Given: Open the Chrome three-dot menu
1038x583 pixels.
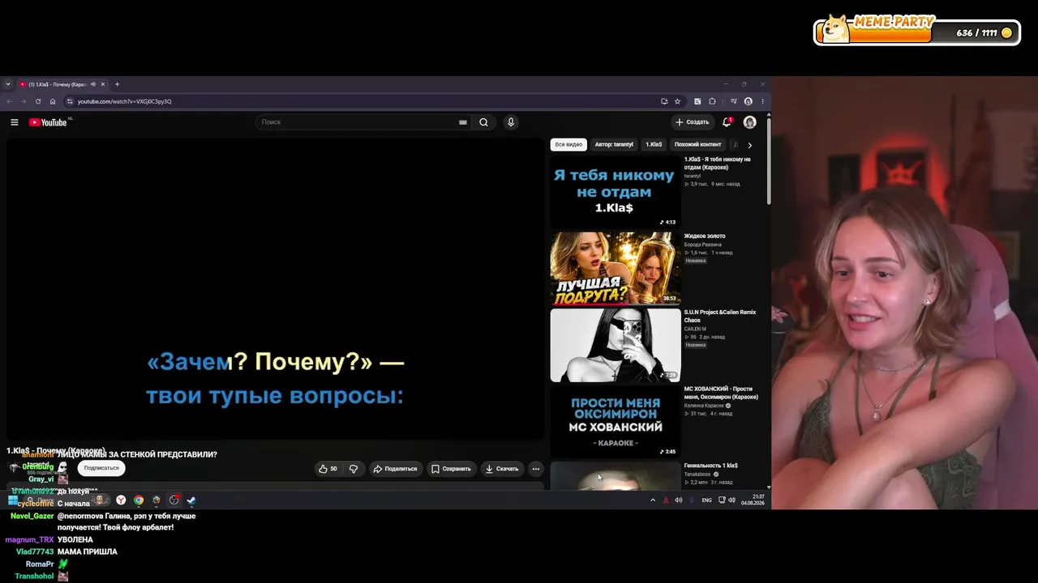Looking at the screenshot, I should click(762, 101).
